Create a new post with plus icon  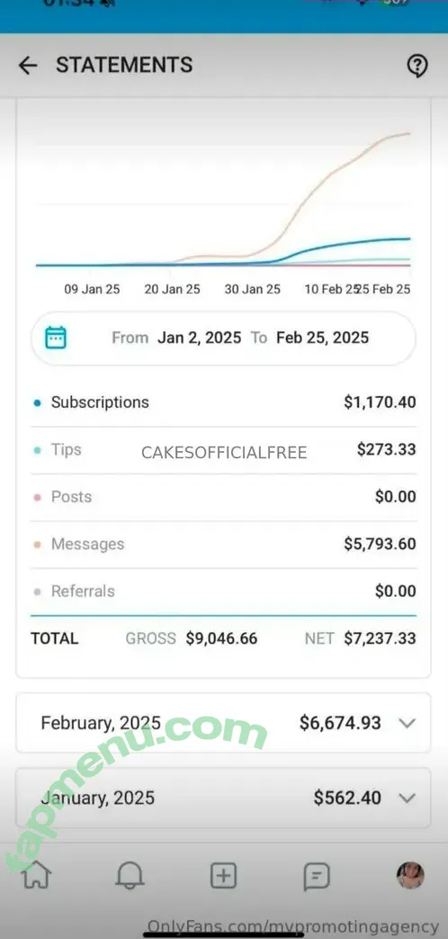coord(223,876)
